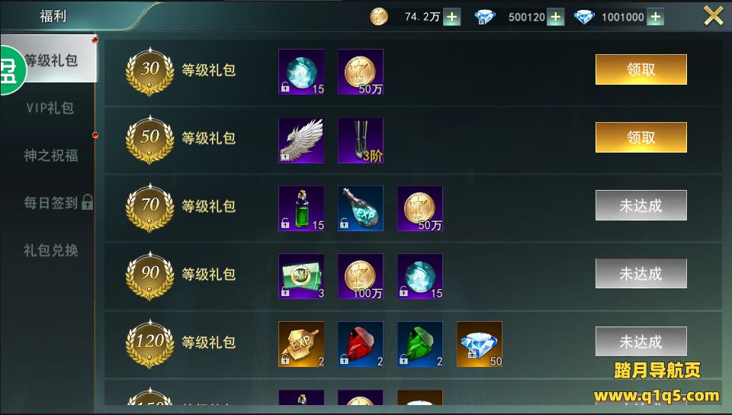
Task: Switch to the 神之祝福 tab
Action: 51,156
